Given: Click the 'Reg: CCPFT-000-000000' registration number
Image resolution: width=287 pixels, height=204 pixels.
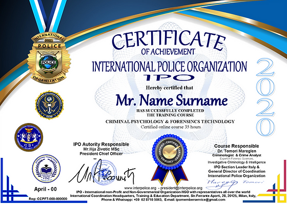Looking at the screenshot, I should [x=48, y=199].
